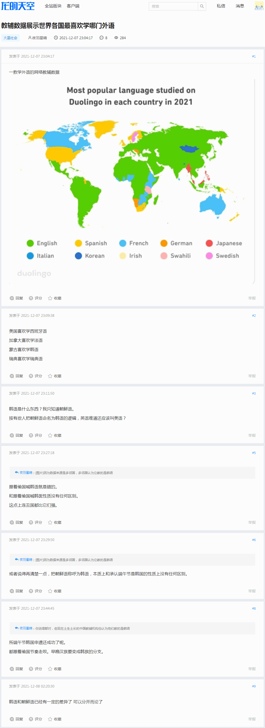Viewport: 265px width, 728px height.
Task: Open the 龙的天空 site logo
Action: click(18, 6)
